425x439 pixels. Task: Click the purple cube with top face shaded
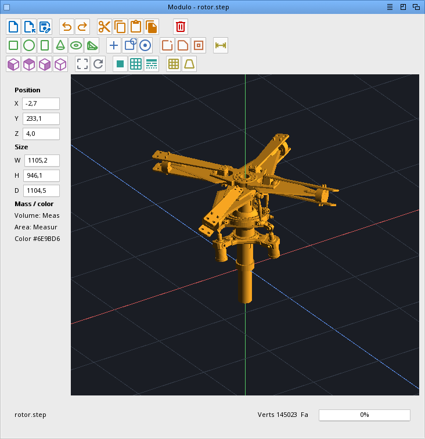tap(29, 64)
